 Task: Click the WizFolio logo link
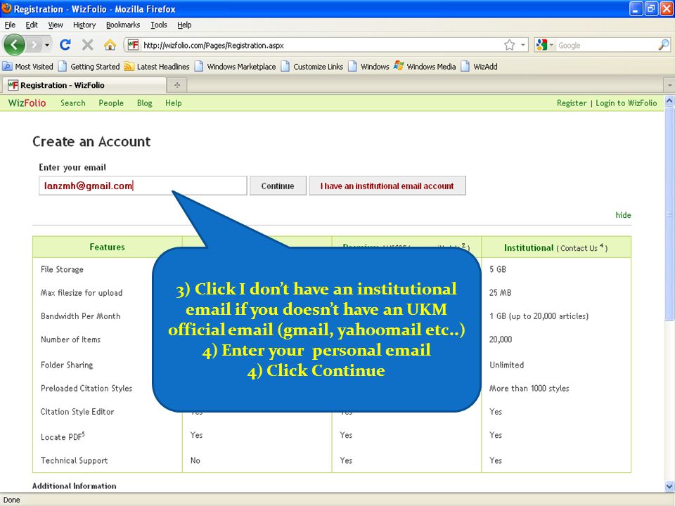[x=27, y=103]
